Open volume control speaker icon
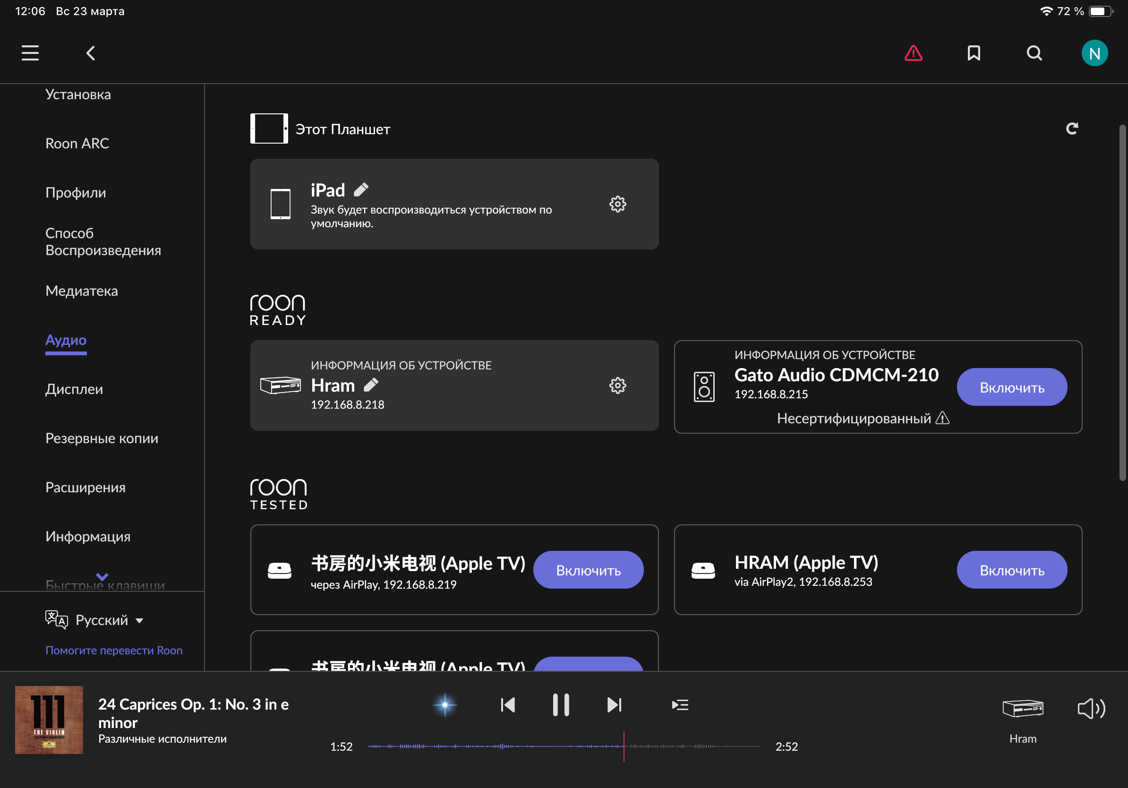1128x788 pixels. pos(1091,709)
